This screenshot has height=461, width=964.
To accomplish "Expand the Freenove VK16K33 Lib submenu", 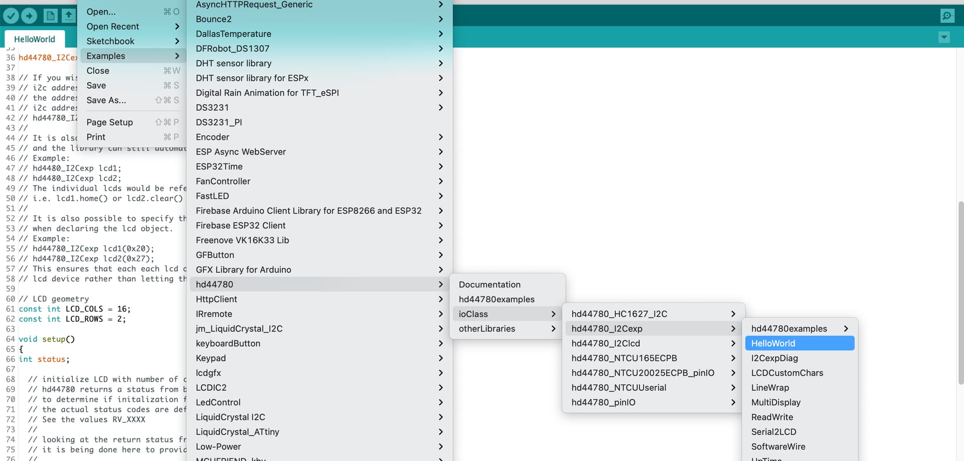I will (x=319, y=240).
